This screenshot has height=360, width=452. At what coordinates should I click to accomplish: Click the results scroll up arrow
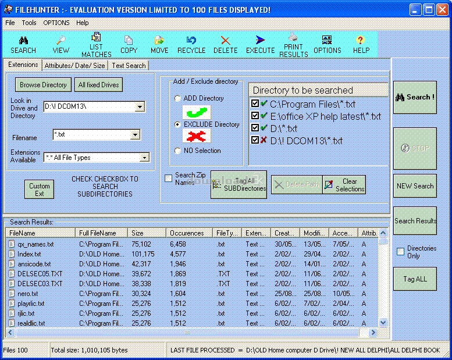tap(383, 233)
